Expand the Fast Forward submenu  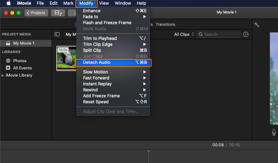[113, 78]
